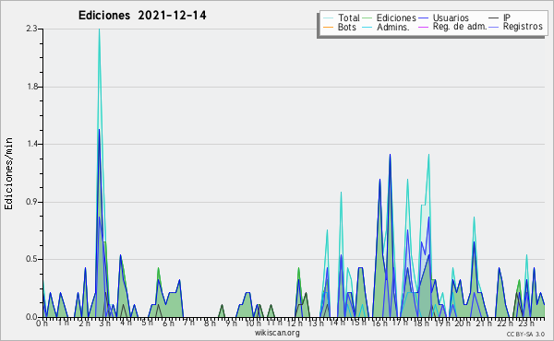Click the Registros legend entry
Screen dimensions: 554x341
(x=516, y=27)
